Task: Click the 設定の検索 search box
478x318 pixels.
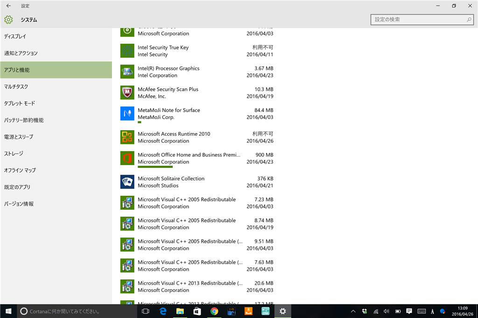Action: click(422, 20)
